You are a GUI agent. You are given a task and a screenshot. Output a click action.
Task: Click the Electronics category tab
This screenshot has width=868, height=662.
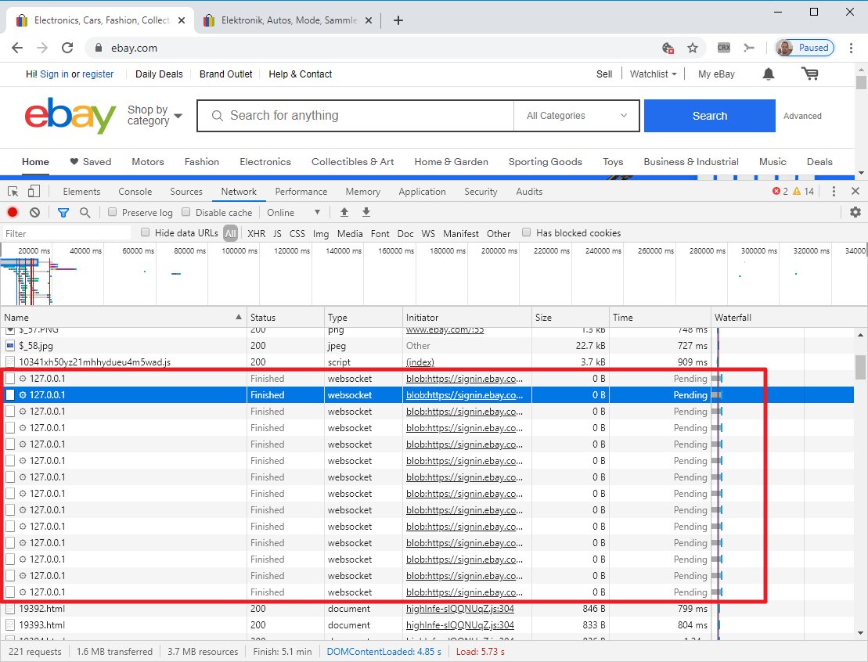coord(265,162)
